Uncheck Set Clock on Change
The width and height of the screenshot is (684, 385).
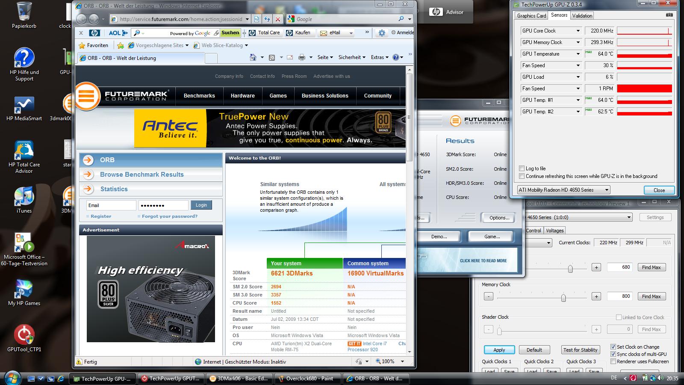pos(613,347)
